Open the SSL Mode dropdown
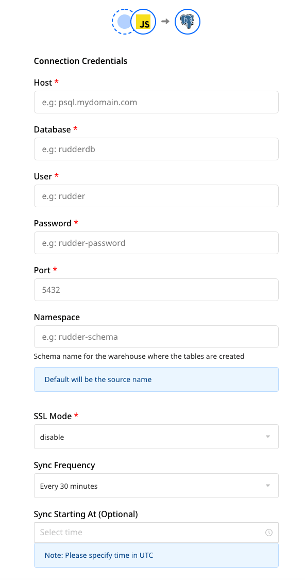The width and height of the screenshot is (305, 580). click(x=156, y=436)
